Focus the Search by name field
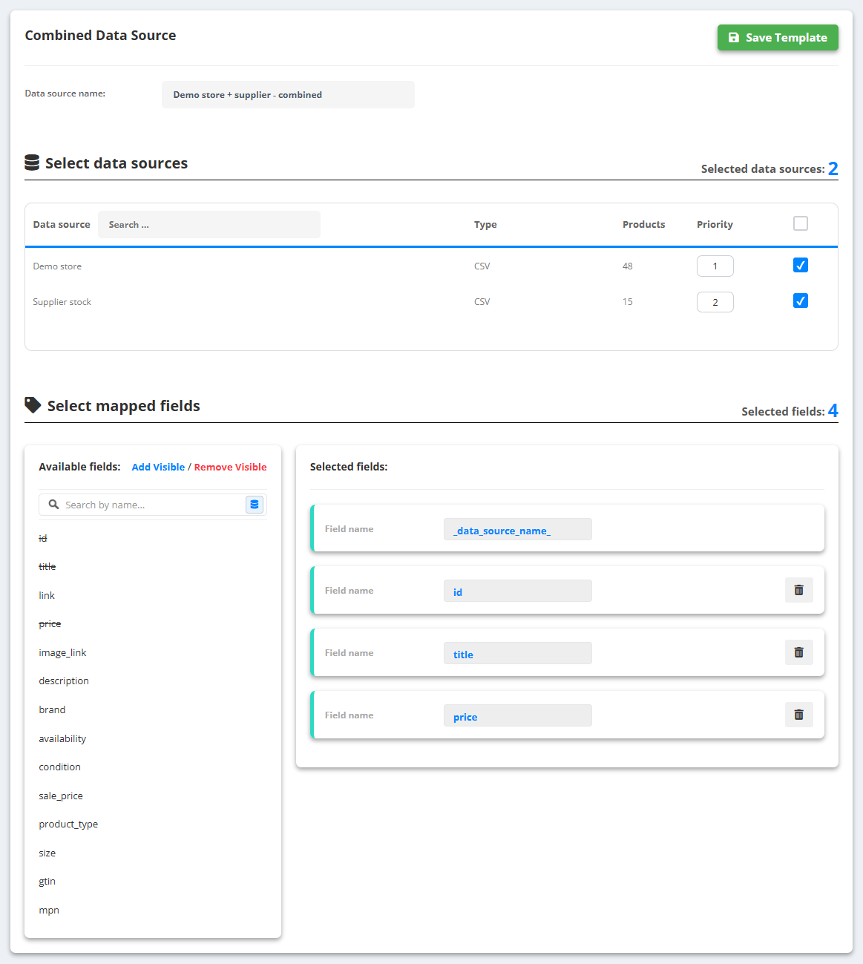The height and width of the screenshot is (964, 863). coord(152,505)
